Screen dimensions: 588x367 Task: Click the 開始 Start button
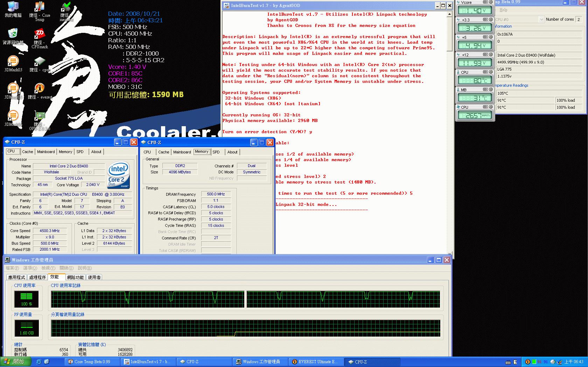[16, 362]
